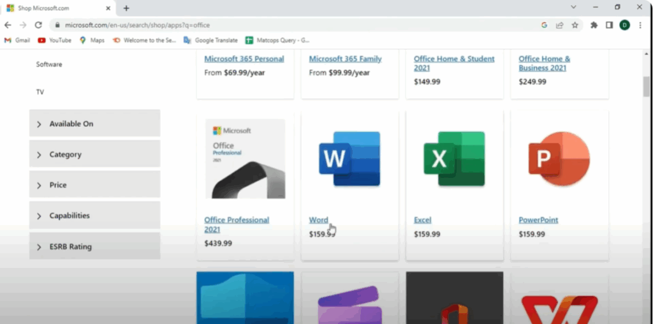Close the Shop Microsoft.com tab
The height and width of the screenshot is (324, 653).
108,8
